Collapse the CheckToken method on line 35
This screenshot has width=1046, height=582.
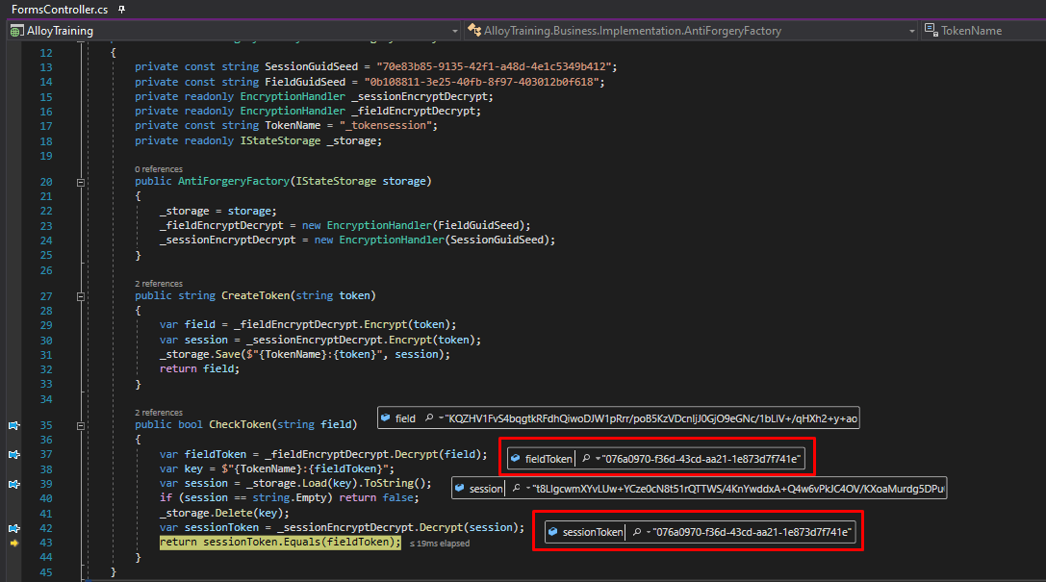[x=81, y=425]
